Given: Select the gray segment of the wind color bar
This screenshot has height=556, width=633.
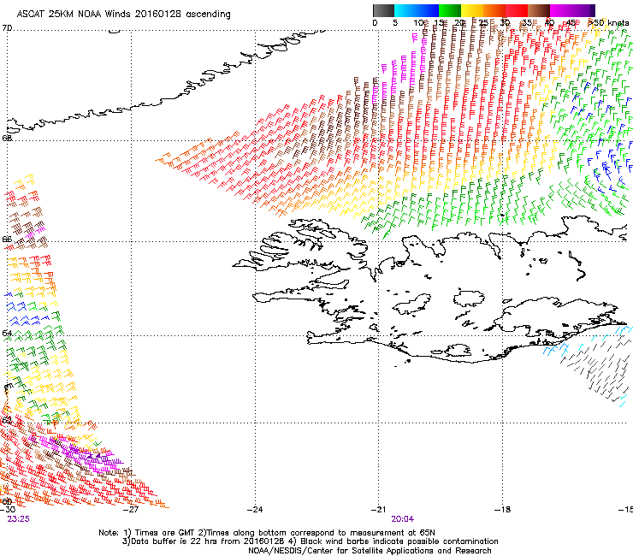Looking at the screenshot, I should point(383,10).
